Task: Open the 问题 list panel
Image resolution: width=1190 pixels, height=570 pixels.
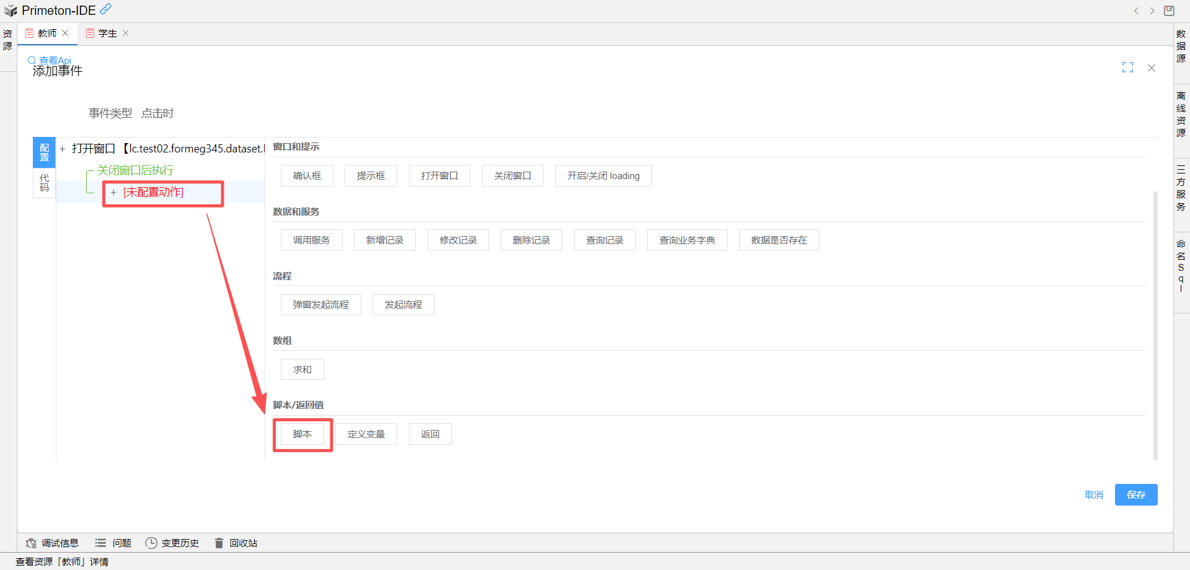Action: 113,543
